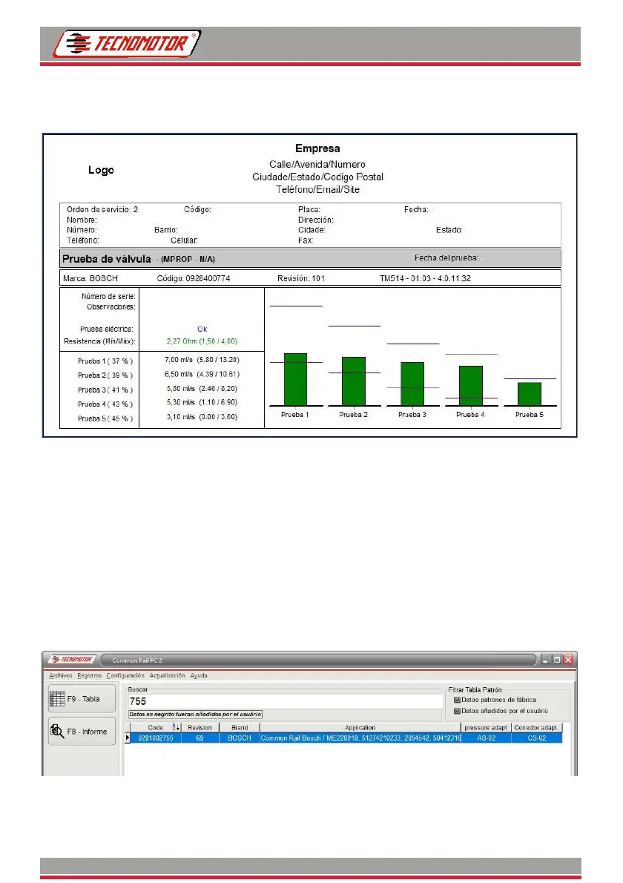The height and width of the screenshot is (883, 623).
Task: Open the F8 - Informe report
Action: 82,732
